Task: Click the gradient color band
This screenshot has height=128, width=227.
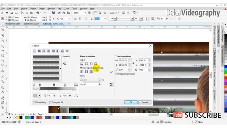Action: [55, 89]
